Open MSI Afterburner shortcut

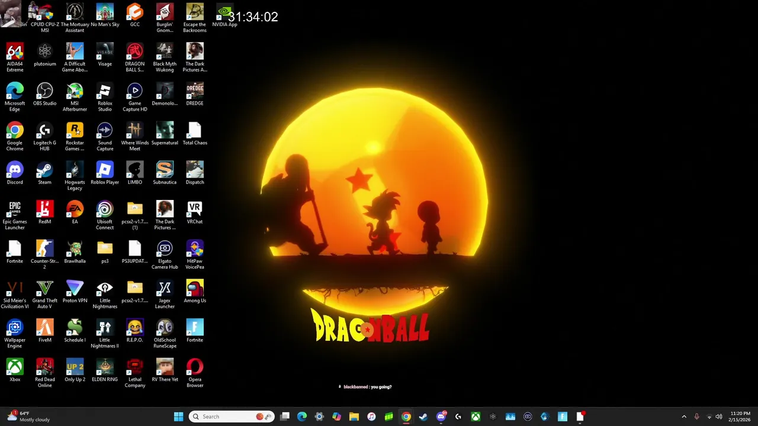coord(75,97)
